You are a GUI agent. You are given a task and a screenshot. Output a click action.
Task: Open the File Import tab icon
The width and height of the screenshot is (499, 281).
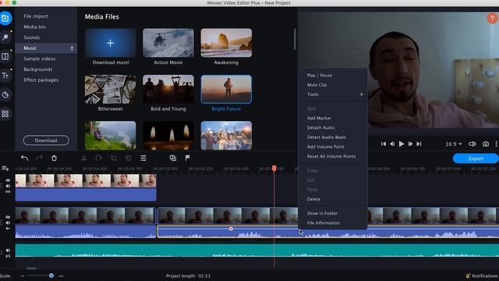(x=5, y=19)
